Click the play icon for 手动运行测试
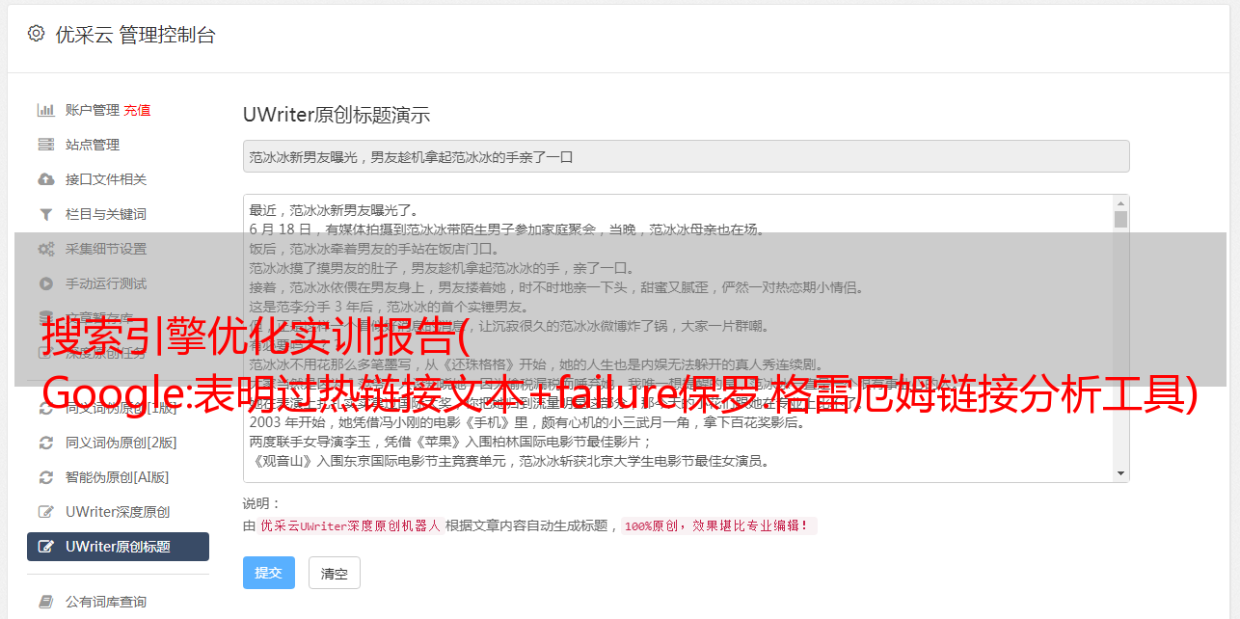The width and height of the screenshot is (1240, 619). click(x=45, y=283)
